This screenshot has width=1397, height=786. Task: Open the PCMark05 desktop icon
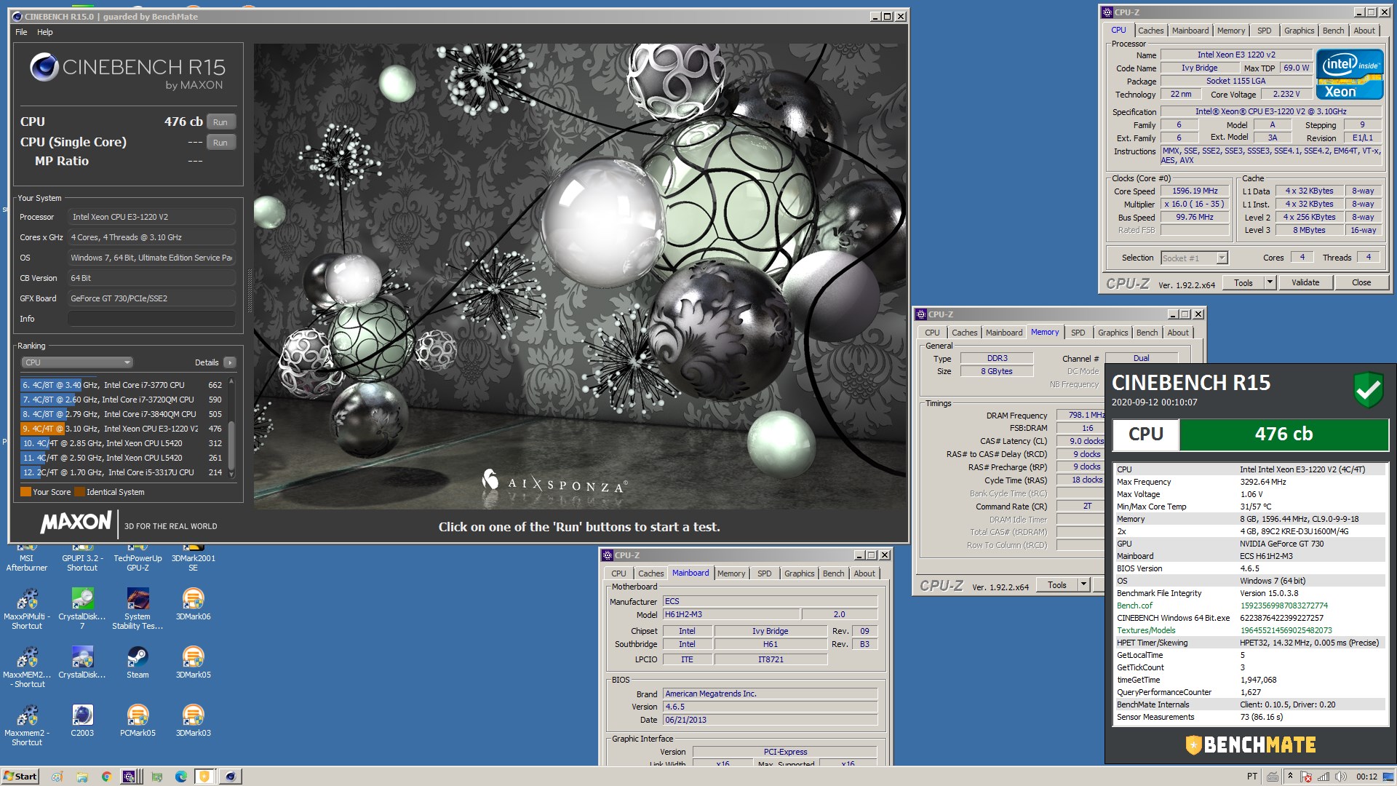(x=138, y=720)
